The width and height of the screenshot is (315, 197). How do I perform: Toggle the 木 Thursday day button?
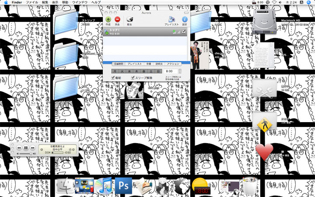coord(136,71)
